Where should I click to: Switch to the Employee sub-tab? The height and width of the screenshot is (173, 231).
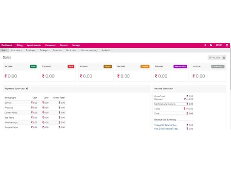(31, 50)
